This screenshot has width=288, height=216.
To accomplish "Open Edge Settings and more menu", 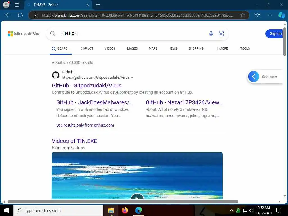I will pos(270,15).
